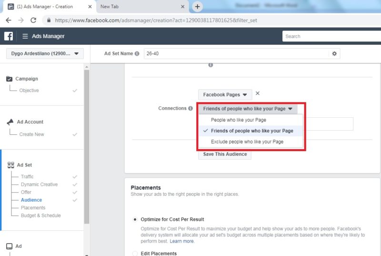
Task: Go to Audience in sidebar
Action: pyautogui.click(x=31, y=200)
